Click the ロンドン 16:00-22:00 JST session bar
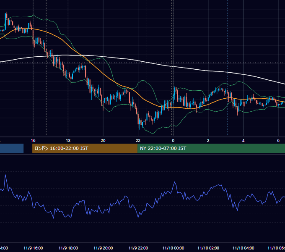 [x=85, y=148]
